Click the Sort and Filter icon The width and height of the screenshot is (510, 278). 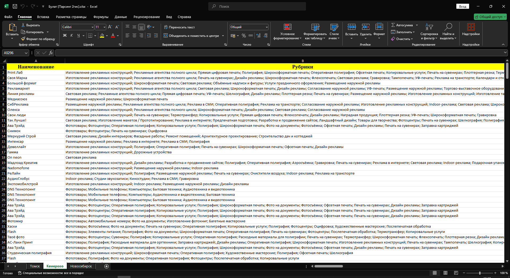[429, 27]
